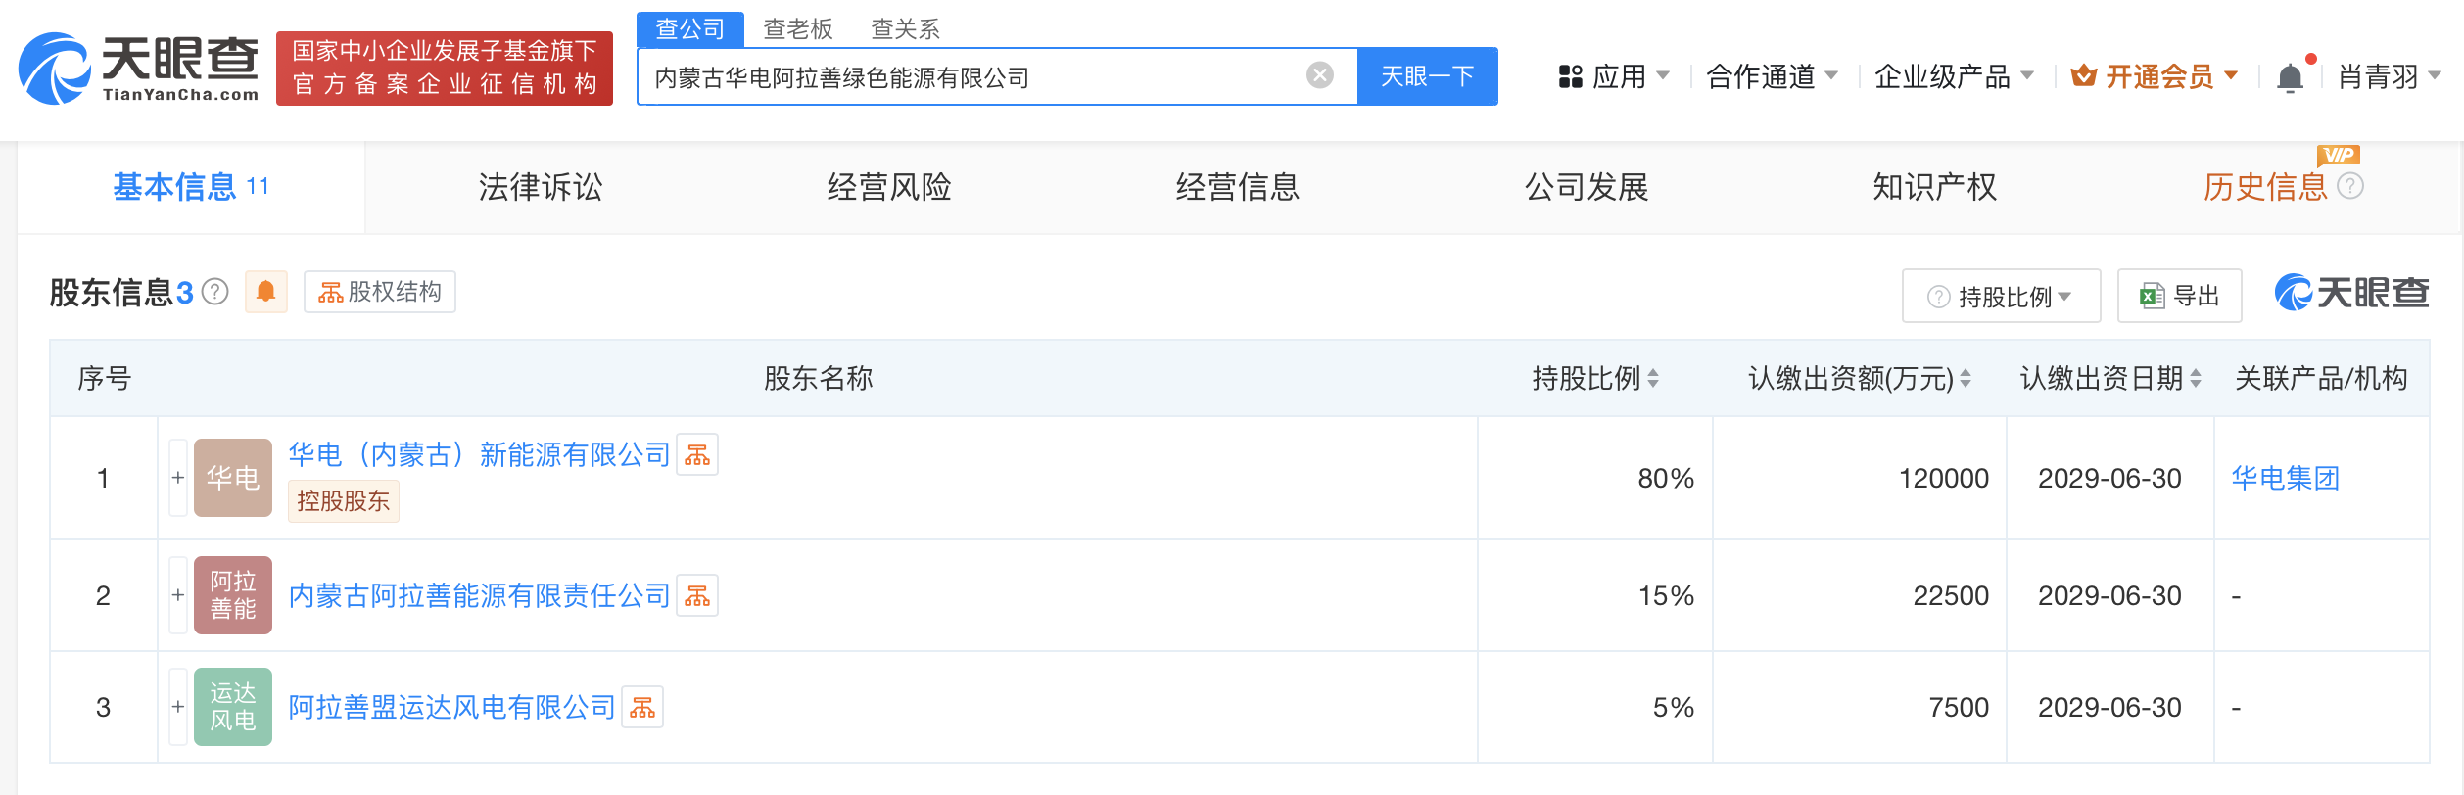Clear the search box text
2464x795 pixels.
[1319, 75]
